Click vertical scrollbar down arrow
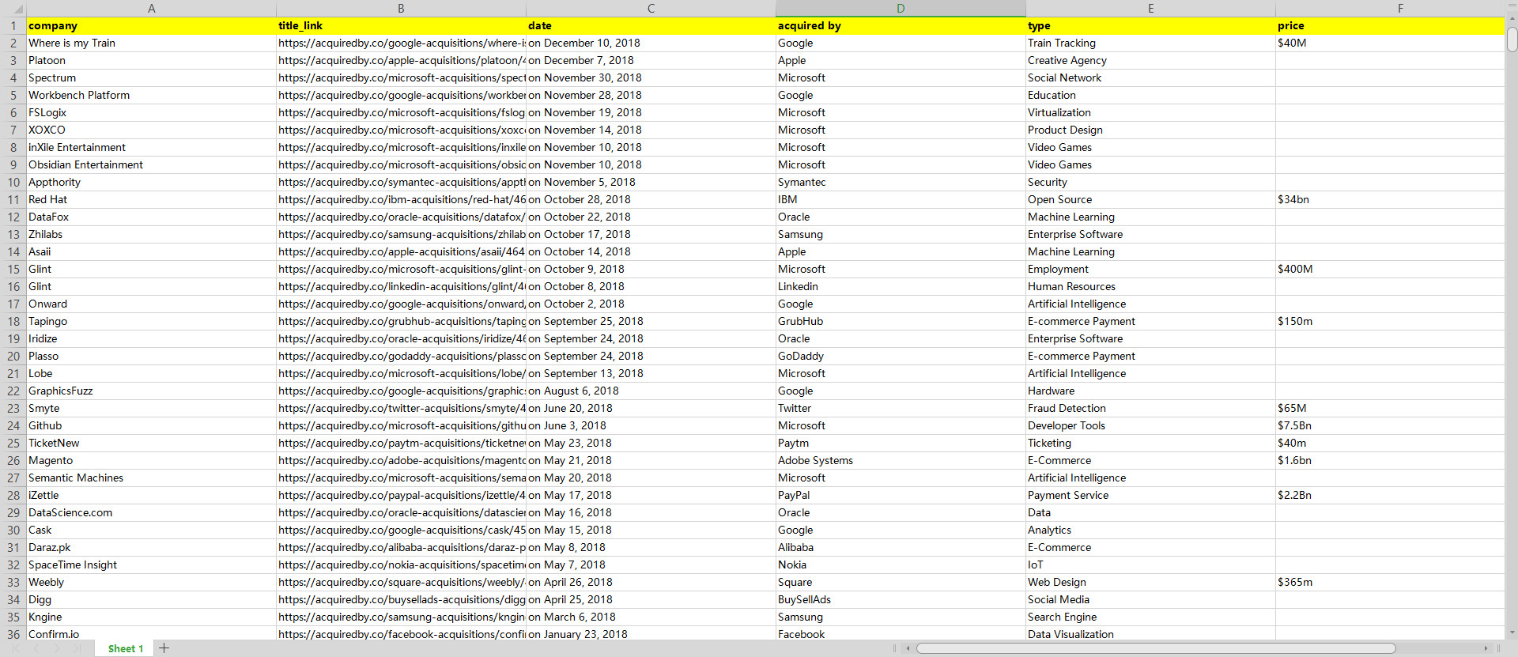 (1511, 632)
